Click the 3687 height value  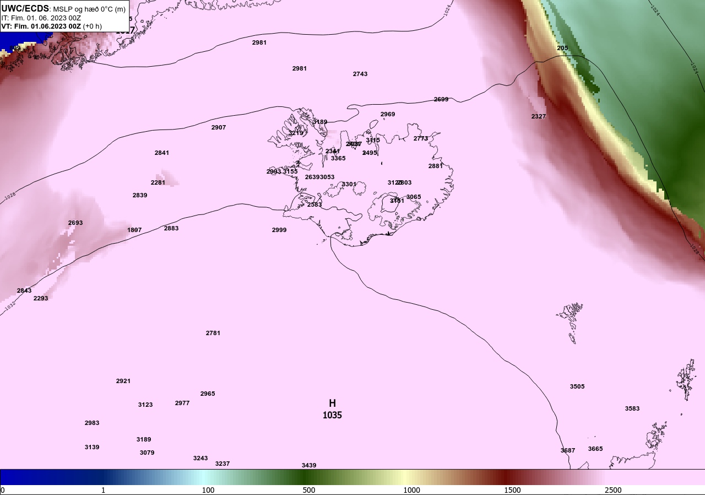(568, 450)
